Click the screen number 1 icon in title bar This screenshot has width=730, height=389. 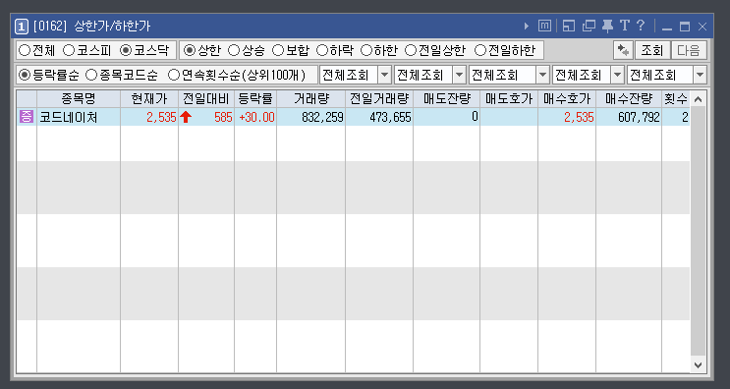click(x=22, y=27)
